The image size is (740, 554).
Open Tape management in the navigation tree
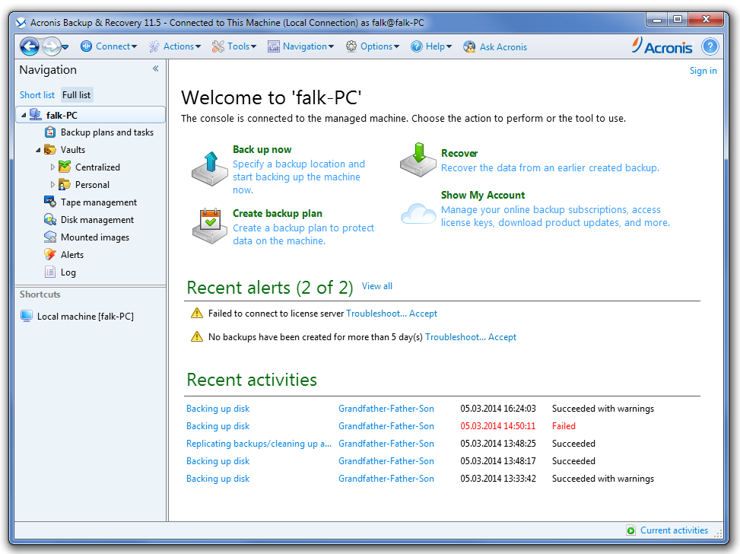(98, 202)
